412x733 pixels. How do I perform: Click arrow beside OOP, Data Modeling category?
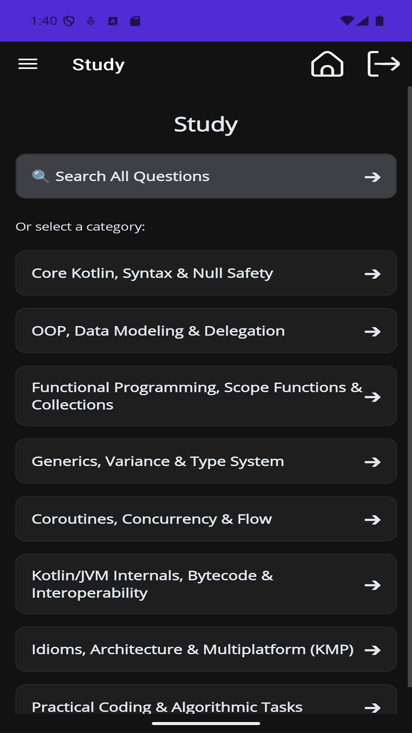(372, 331)
